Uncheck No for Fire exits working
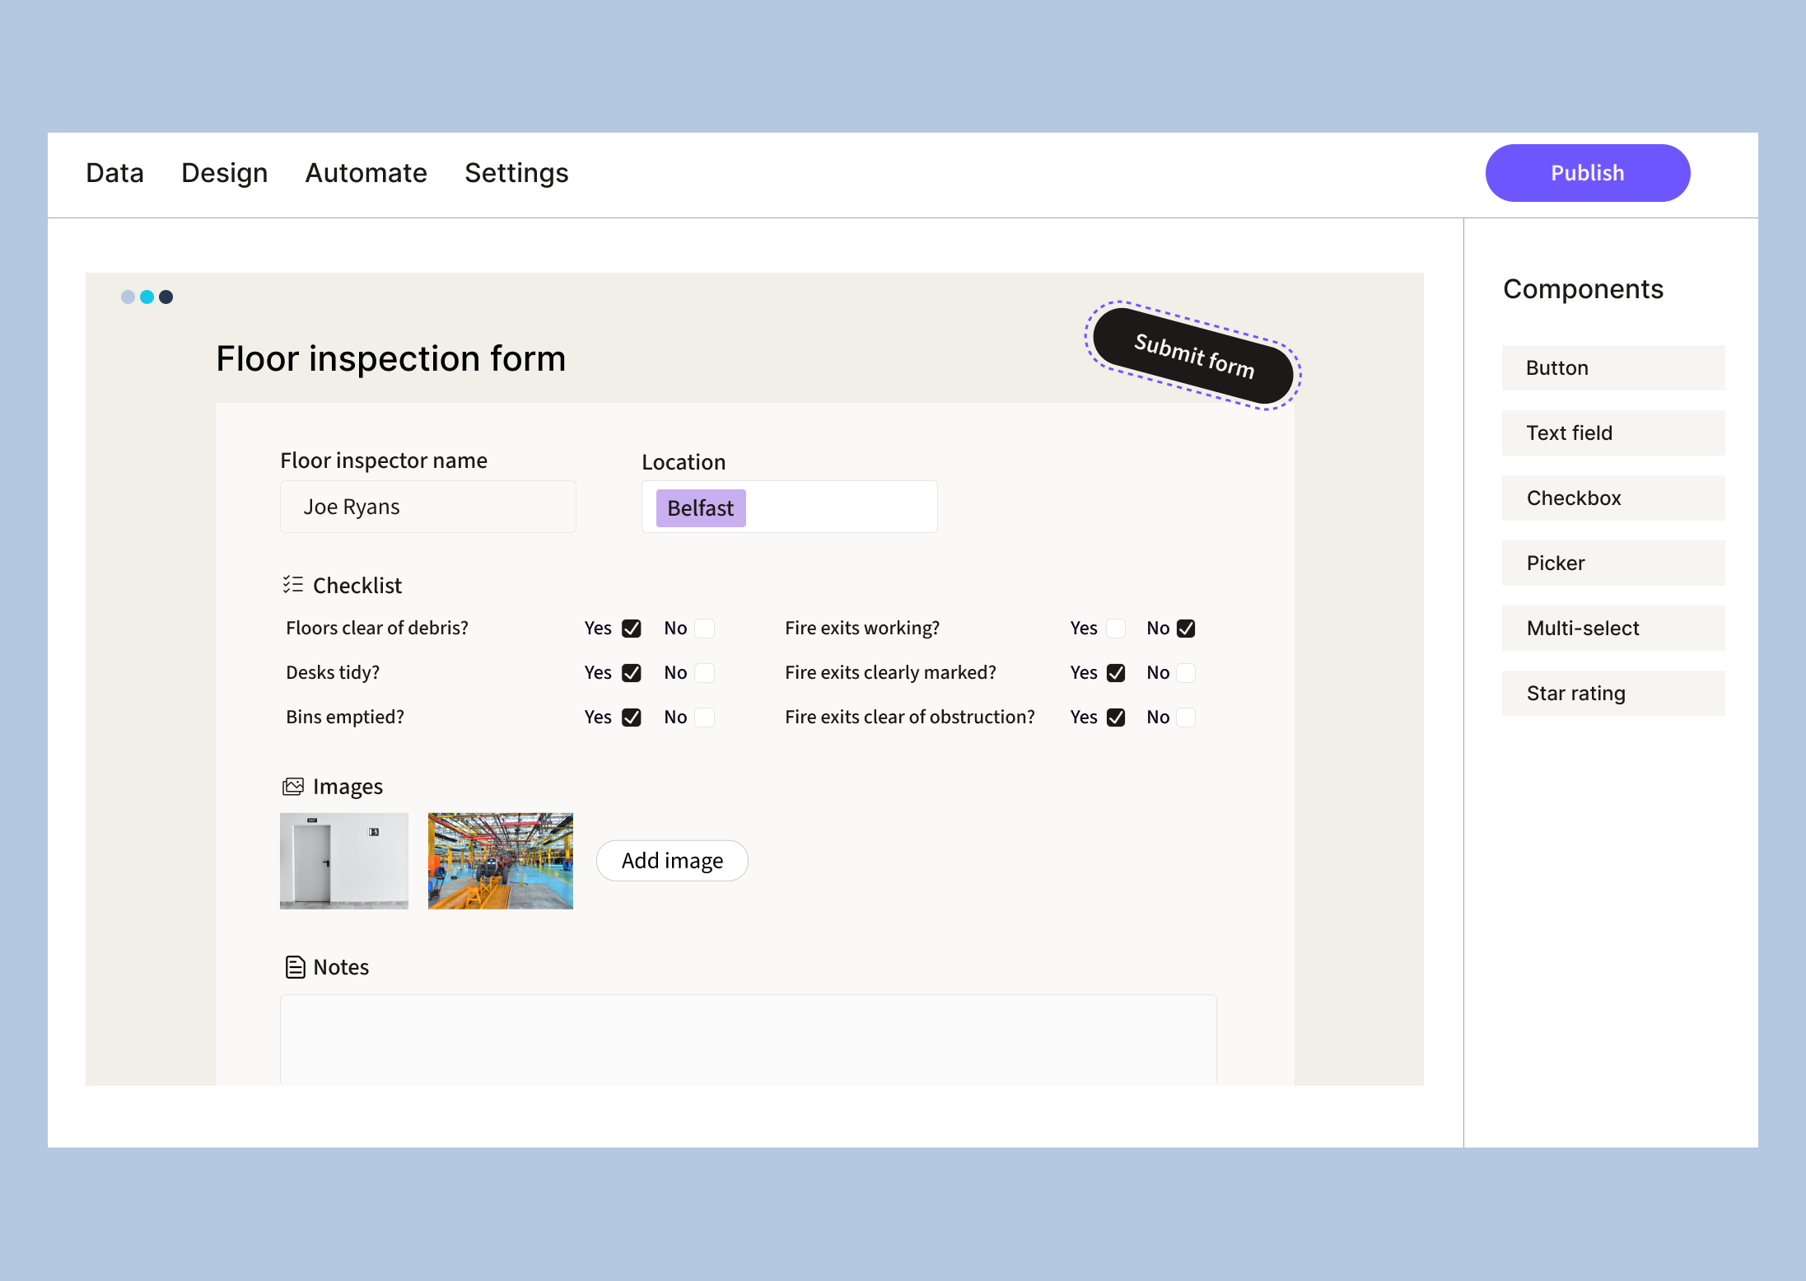Viewport: 1806px width, 1281px height. tap(1186, 629)
